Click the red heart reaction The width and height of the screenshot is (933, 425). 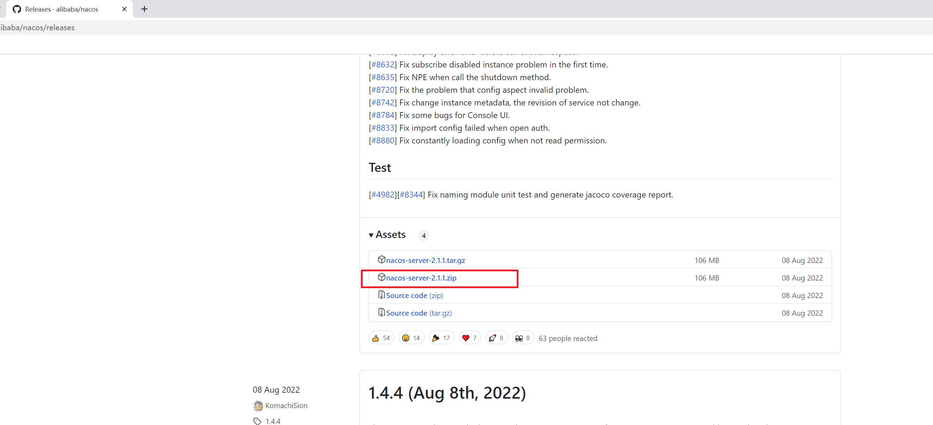pos(466,338)
